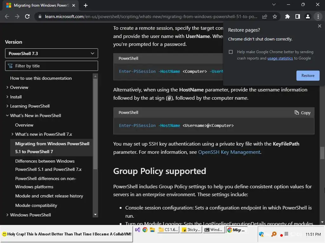Share this page via address bar
The width and height of the screenshot is (325, 243).
[265, 16]
